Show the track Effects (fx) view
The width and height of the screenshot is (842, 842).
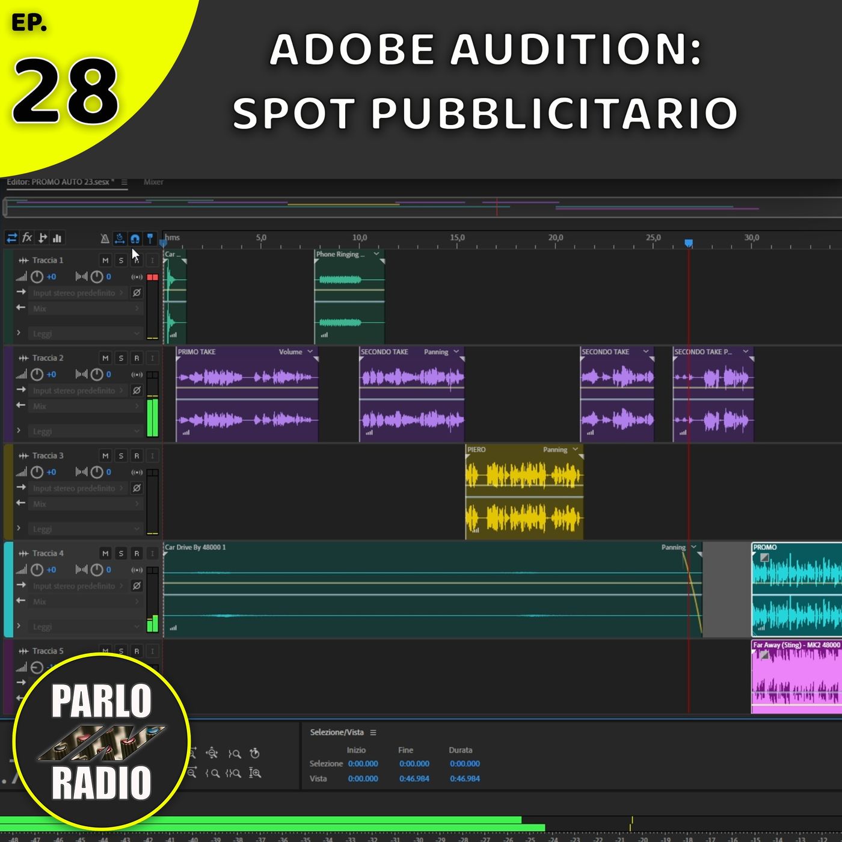click(27, 238)
